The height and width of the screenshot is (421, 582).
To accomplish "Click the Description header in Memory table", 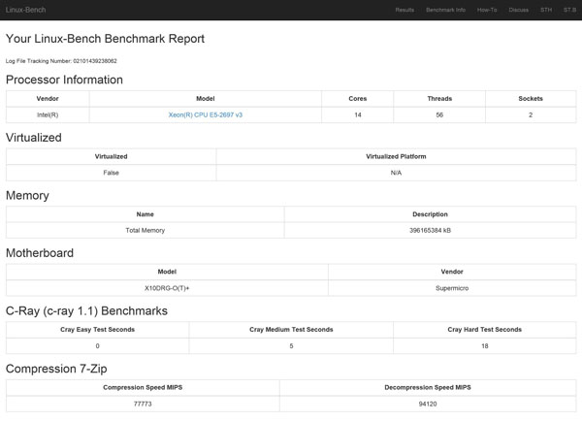I will (430, 214).
